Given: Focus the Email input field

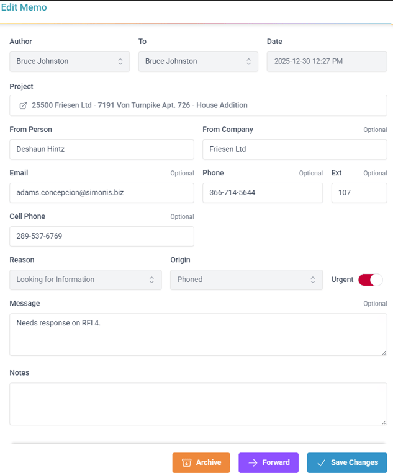Looking at the screenshot, I should [x=102, y=193].
